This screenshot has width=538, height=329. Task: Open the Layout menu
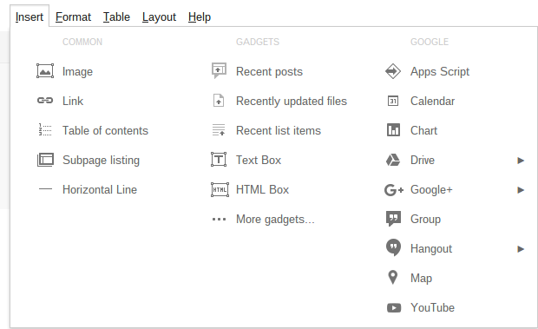tap(159, 16)
